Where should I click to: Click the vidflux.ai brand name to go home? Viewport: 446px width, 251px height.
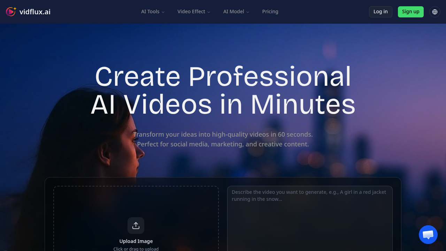pos(35,12)
